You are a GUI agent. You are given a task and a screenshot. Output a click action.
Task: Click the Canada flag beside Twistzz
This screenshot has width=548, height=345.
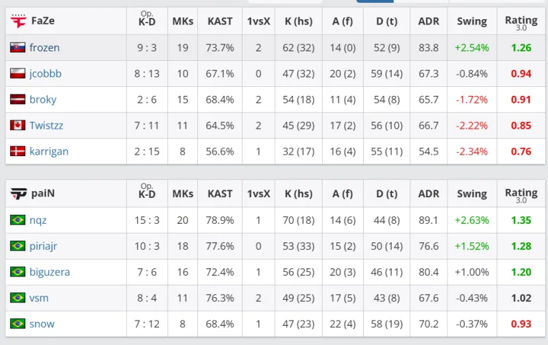[x=18, y=125]
